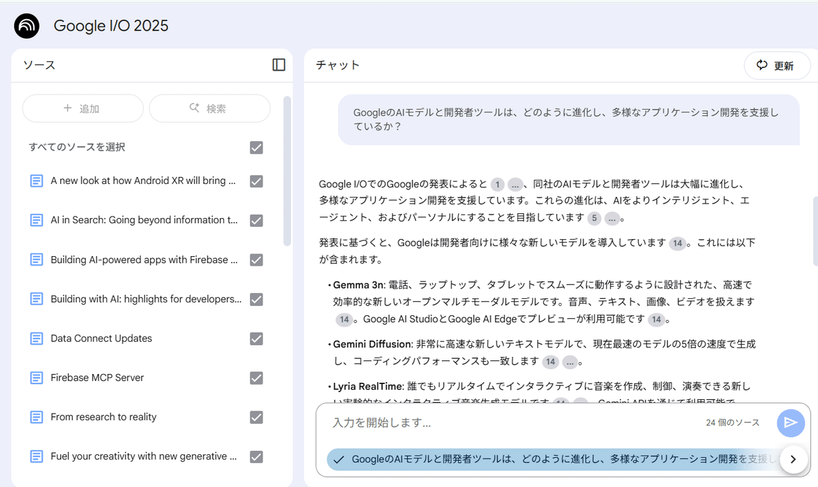Viewport: 818px width, 487px height.
Task: Open source 'Fuel your creativity with new generative'
Action: click(144, 456)
